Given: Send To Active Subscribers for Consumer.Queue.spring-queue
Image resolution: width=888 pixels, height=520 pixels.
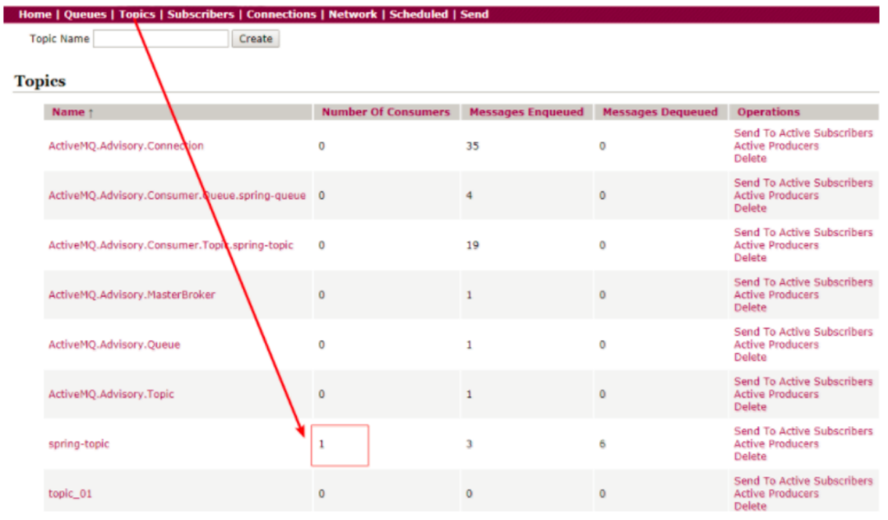Looking at the screenshot, I should point(803,183).
